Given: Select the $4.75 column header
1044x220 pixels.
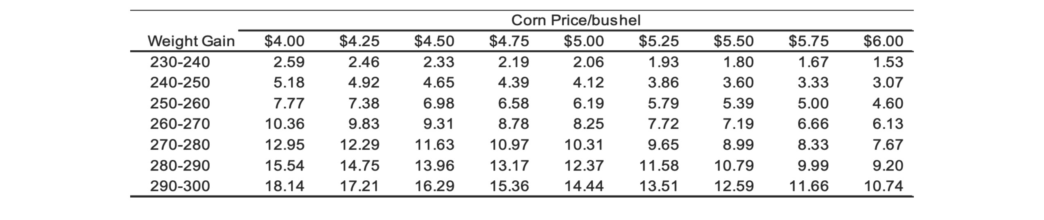Looking at the screenshot, I should [509, 41].
